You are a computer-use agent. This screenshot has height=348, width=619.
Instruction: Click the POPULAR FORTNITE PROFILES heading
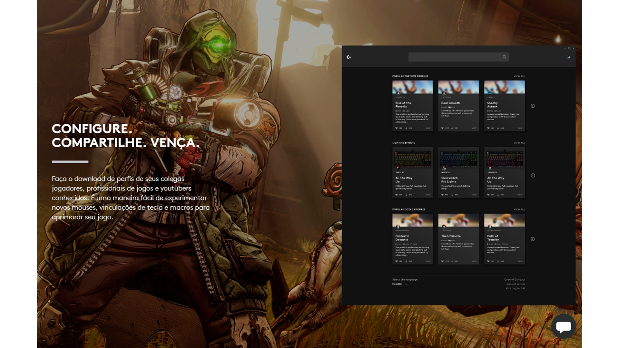(410, 76)
